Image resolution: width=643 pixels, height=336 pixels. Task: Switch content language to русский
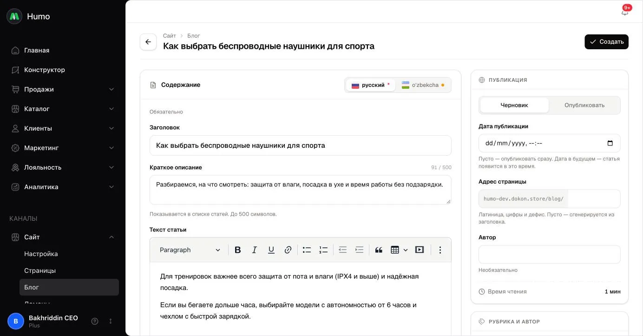371,85
